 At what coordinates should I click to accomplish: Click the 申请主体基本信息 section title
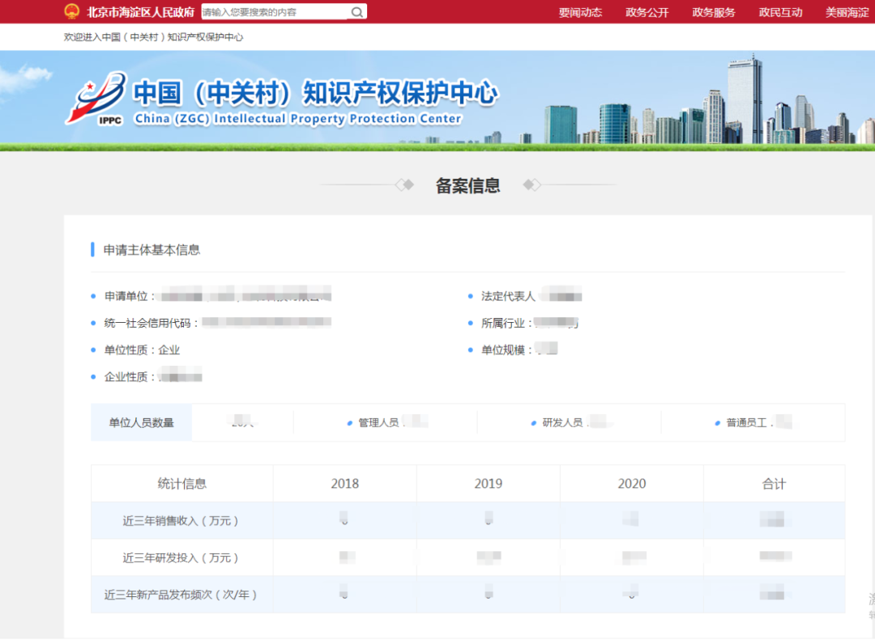(152, 250)
